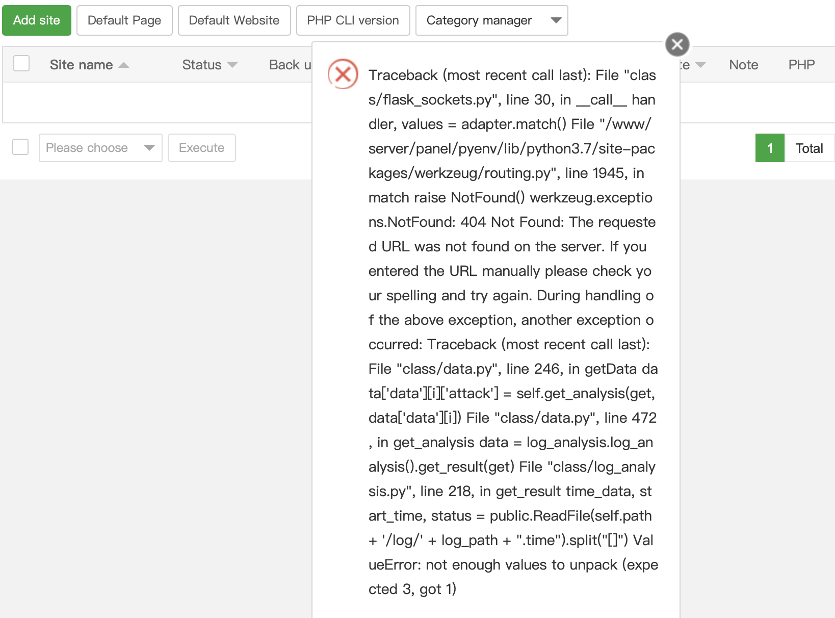Image resolution: width=835 pixels, height=618 pixels.
Task: Toggle the select-all sites checkbox in header
Action: (21, 64)
